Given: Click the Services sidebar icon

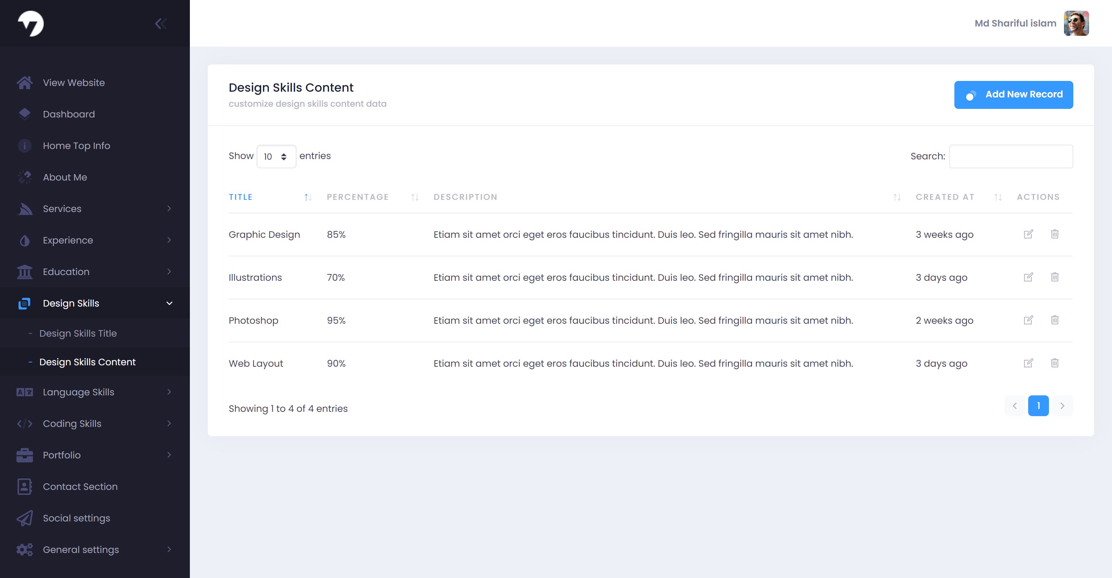Looking at the screenshot, I should (25, 208).
